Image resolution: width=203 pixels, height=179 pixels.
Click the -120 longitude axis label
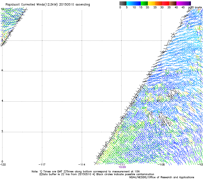point(3,165)
